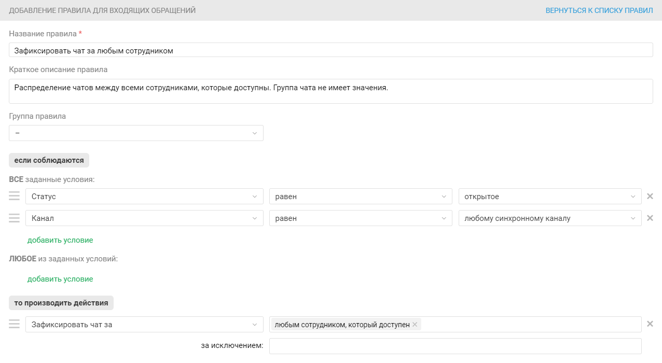The height and width of the screenshot is (363, 662).
Task: Open the 'открытое' value dropdown
Action: pos(549,197)
